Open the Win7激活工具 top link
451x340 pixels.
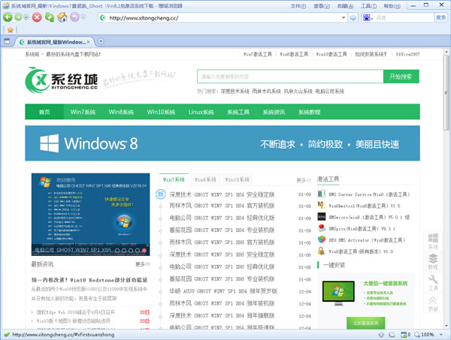point(258,54)
